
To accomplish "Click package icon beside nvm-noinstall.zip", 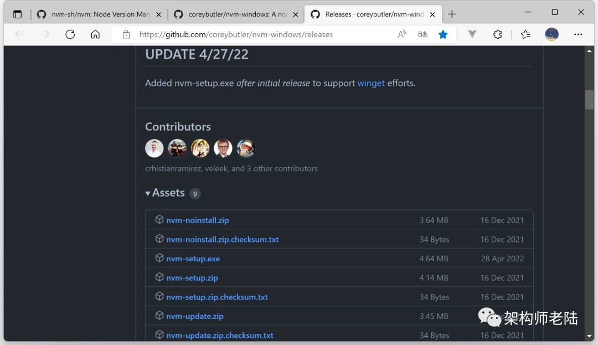I will pos(159,220).
